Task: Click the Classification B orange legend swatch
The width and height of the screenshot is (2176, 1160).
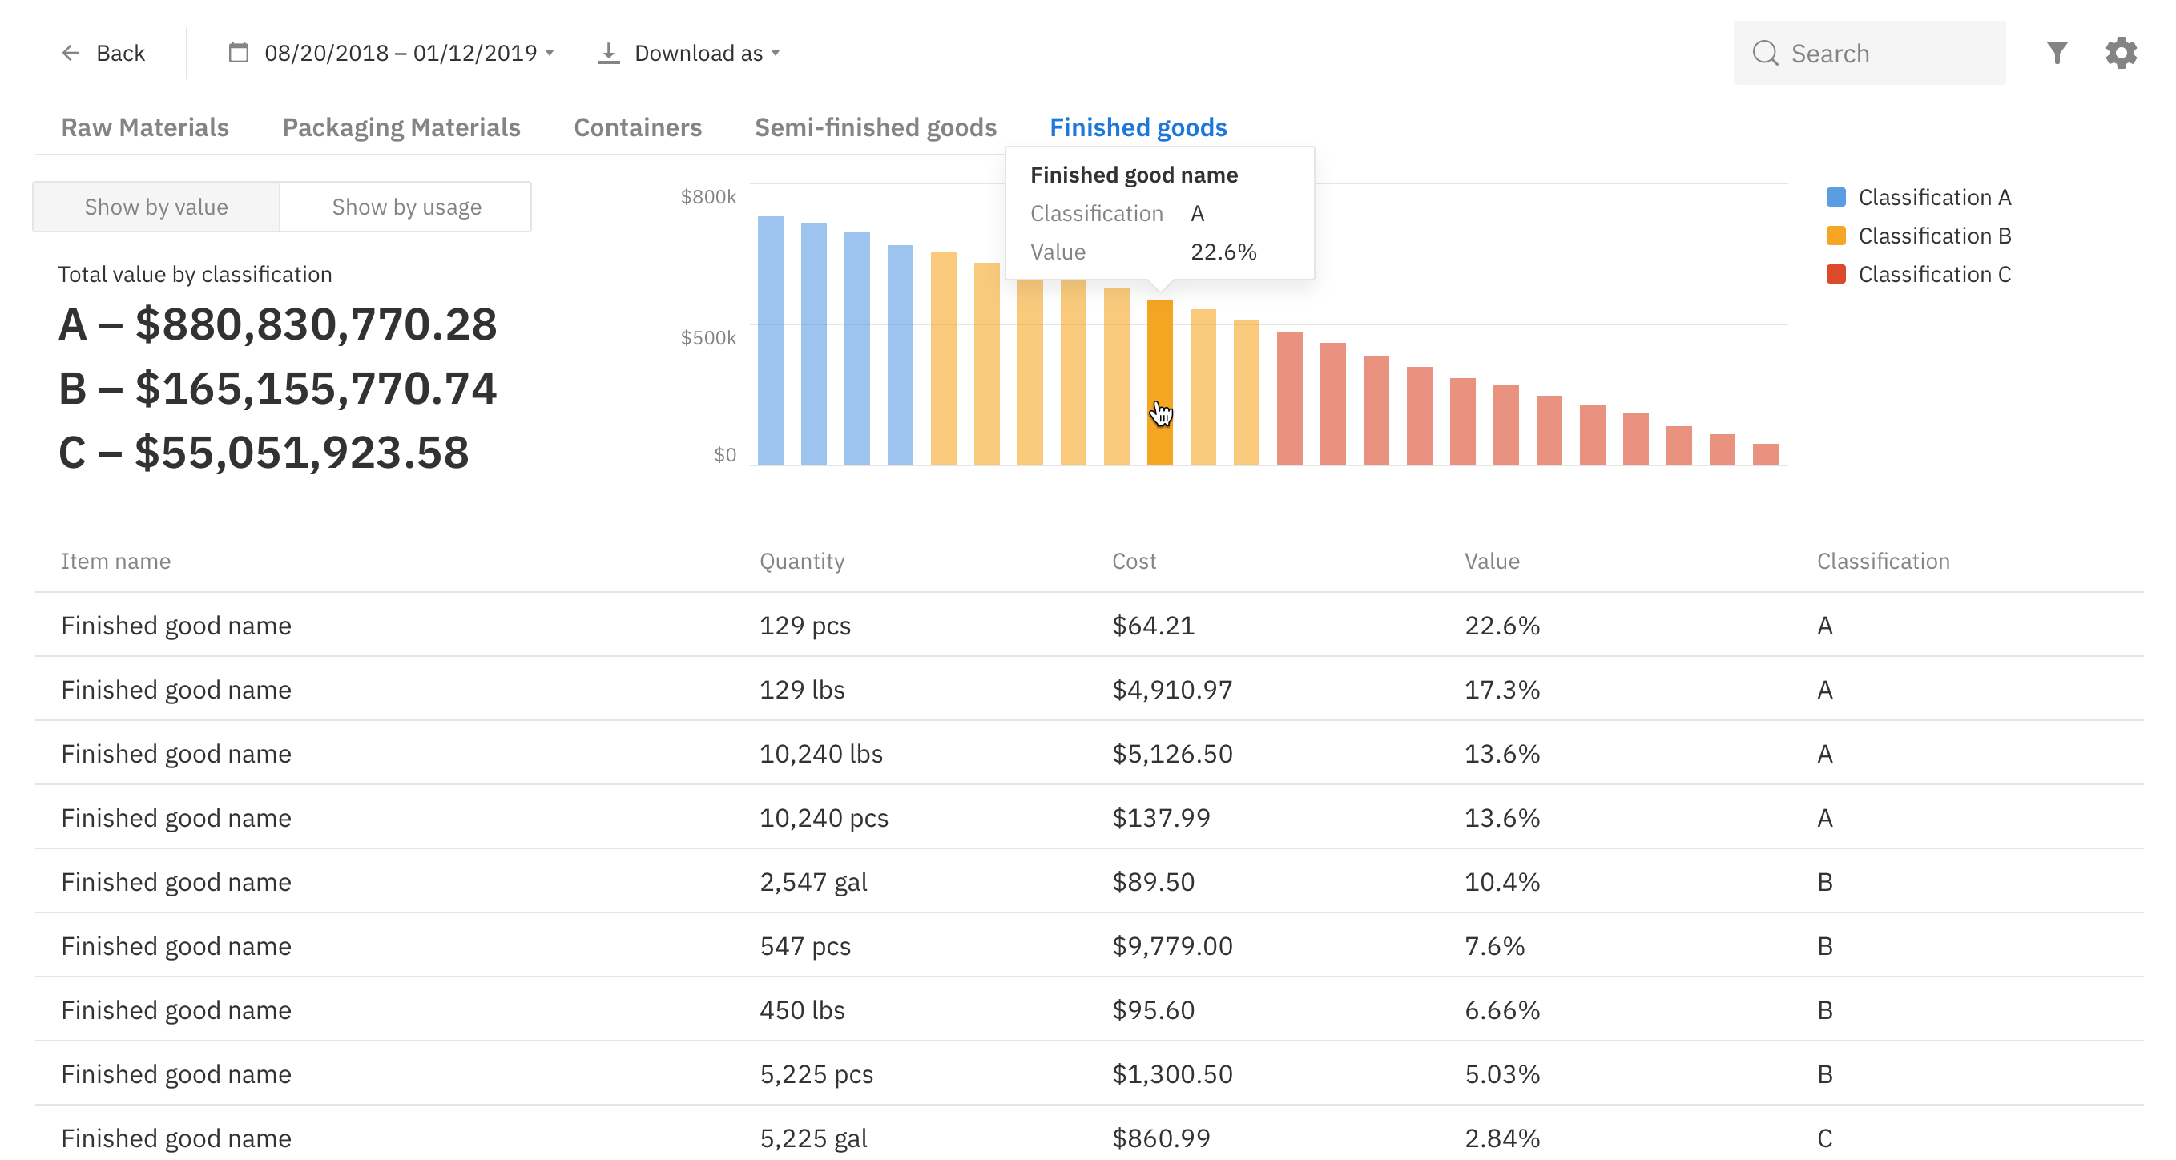Action: tap(1835, 236)
